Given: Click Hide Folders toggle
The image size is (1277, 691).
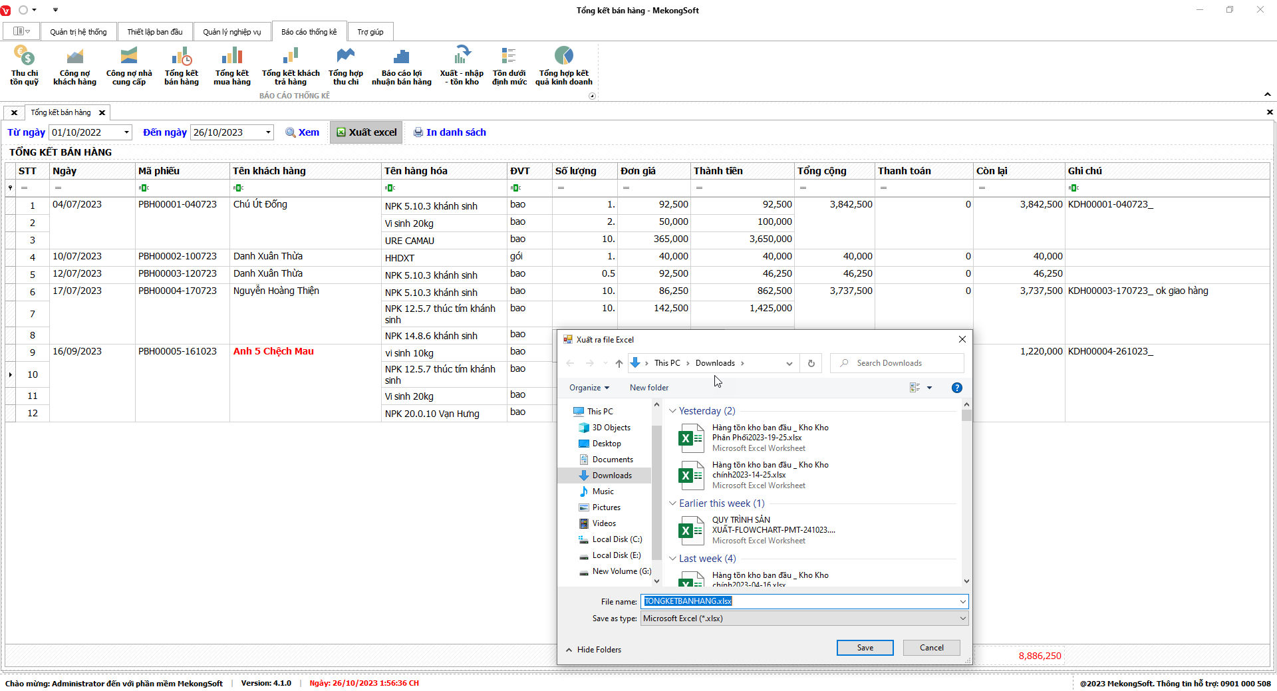Looking at the screenshot, I should pyautogui.click(x=593, y=650).
